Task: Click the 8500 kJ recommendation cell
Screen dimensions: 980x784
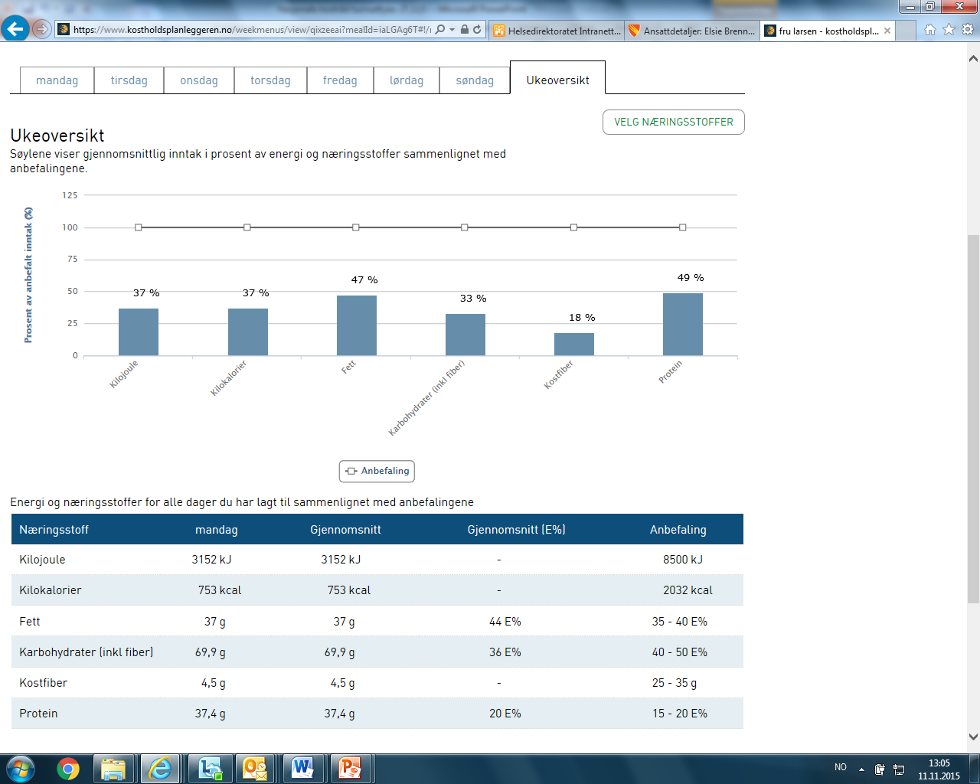Action: (x=683, y=560)
